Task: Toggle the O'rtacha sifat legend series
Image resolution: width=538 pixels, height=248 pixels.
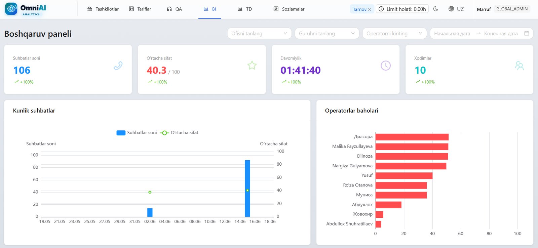Action: [179, 133]
